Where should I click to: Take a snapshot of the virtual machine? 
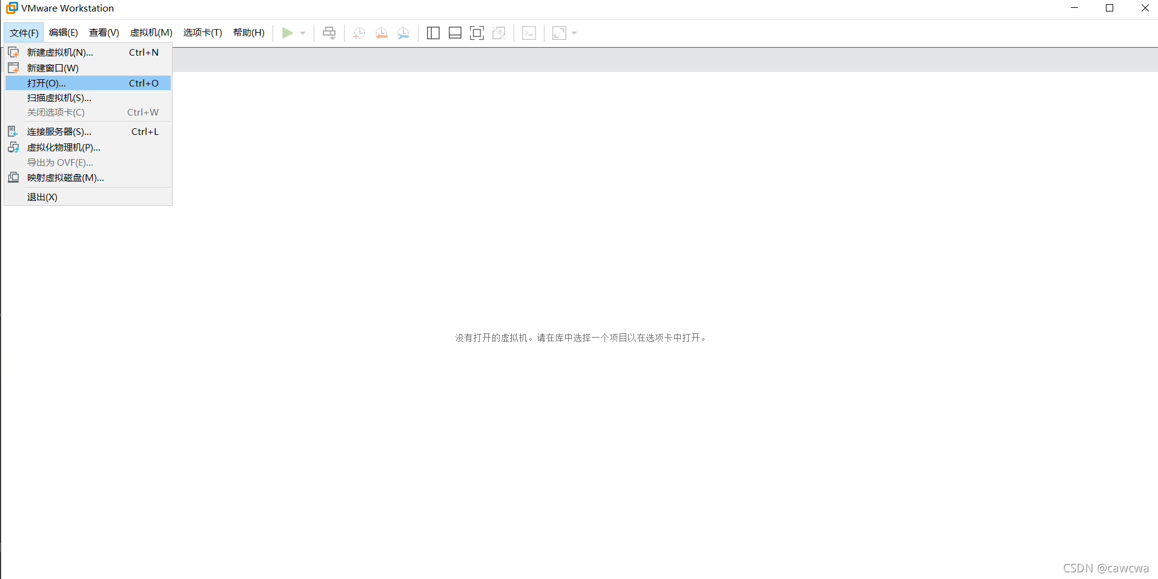359,33
